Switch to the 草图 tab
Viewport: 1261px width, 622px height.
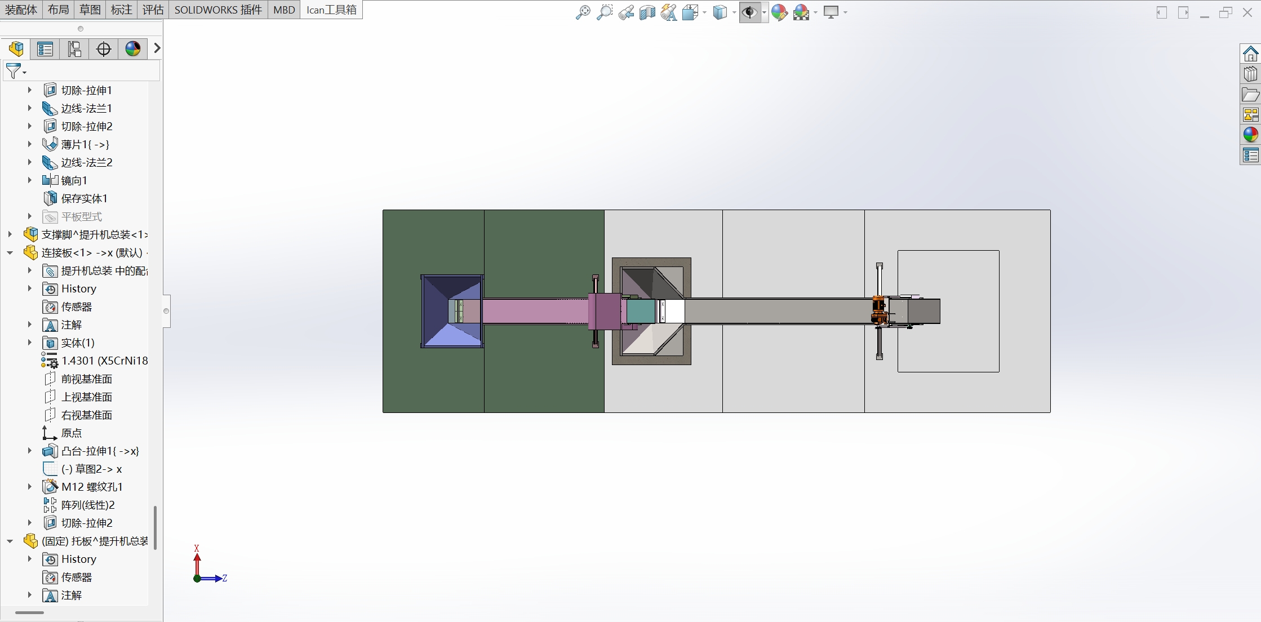[x=90, y=10]
